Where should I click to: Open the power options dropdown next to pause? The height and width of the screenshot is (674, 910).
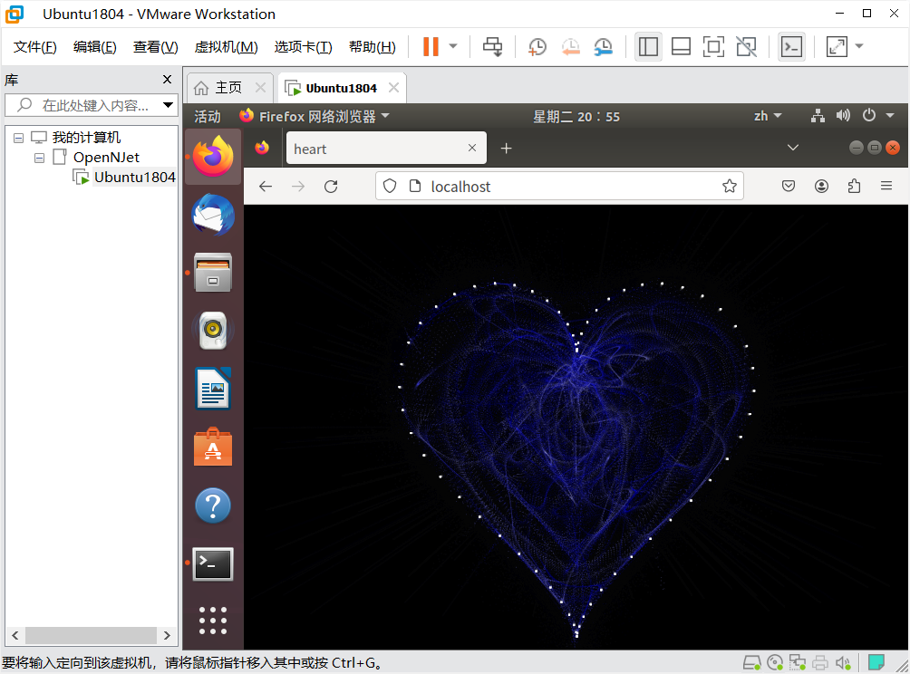454,46
